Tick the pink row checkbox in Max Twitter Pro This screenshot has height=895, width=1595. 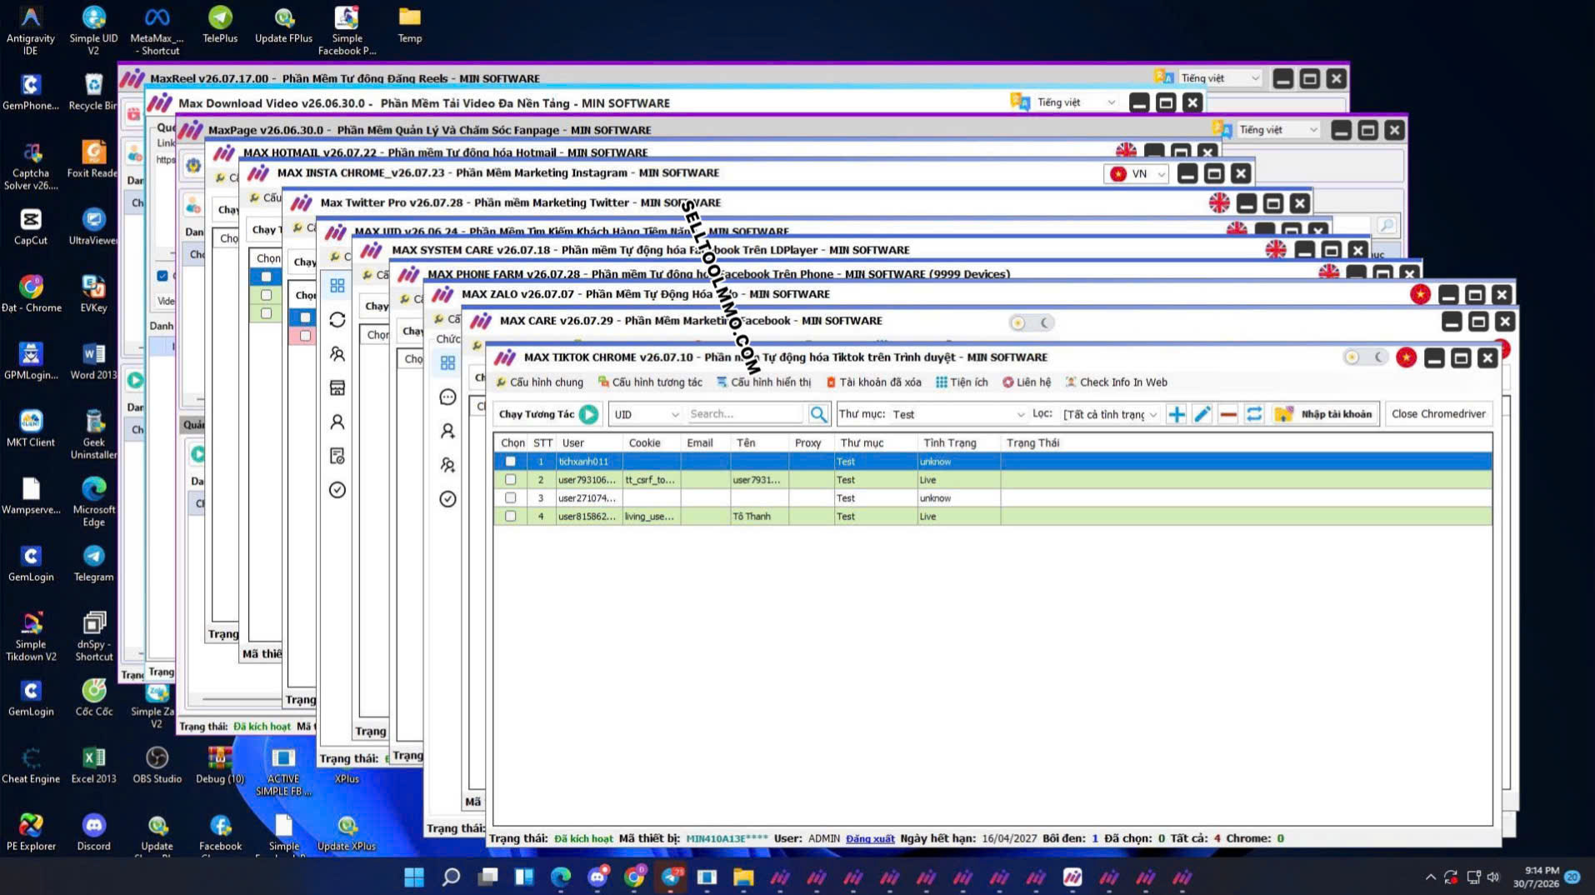pyautogui.click(x=305, y=336)
